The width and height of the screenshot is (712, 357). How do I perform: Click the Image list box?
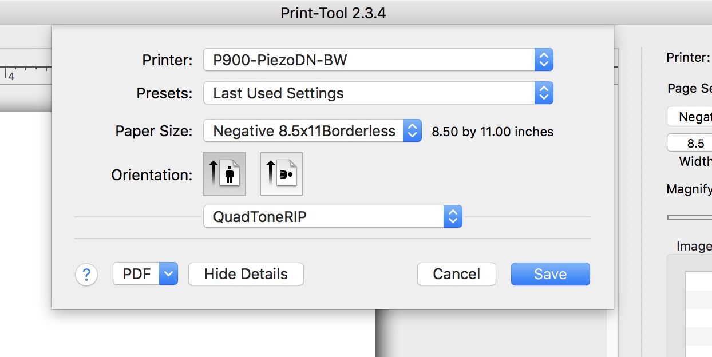coord(695,309)
